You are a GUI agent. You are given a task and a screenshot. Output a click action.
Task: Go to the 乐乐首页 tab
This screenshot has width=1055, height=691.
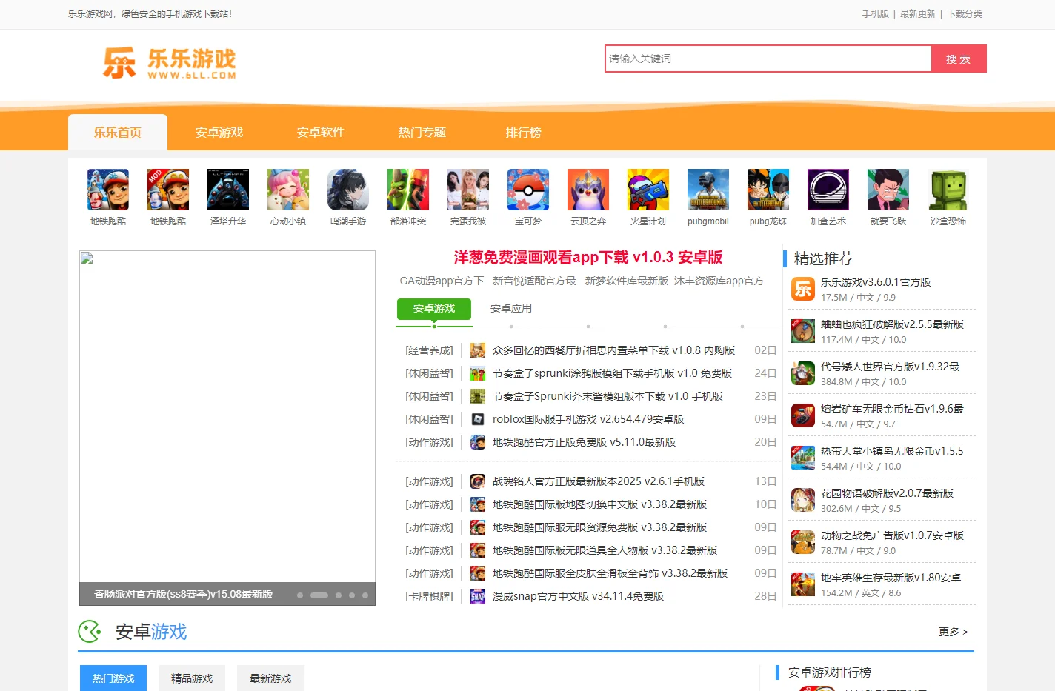118,133
